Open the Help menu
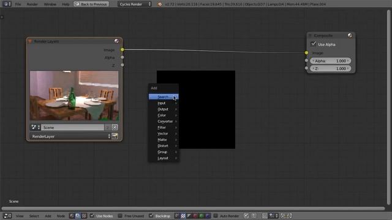392x220 pixels. (66, 4)
